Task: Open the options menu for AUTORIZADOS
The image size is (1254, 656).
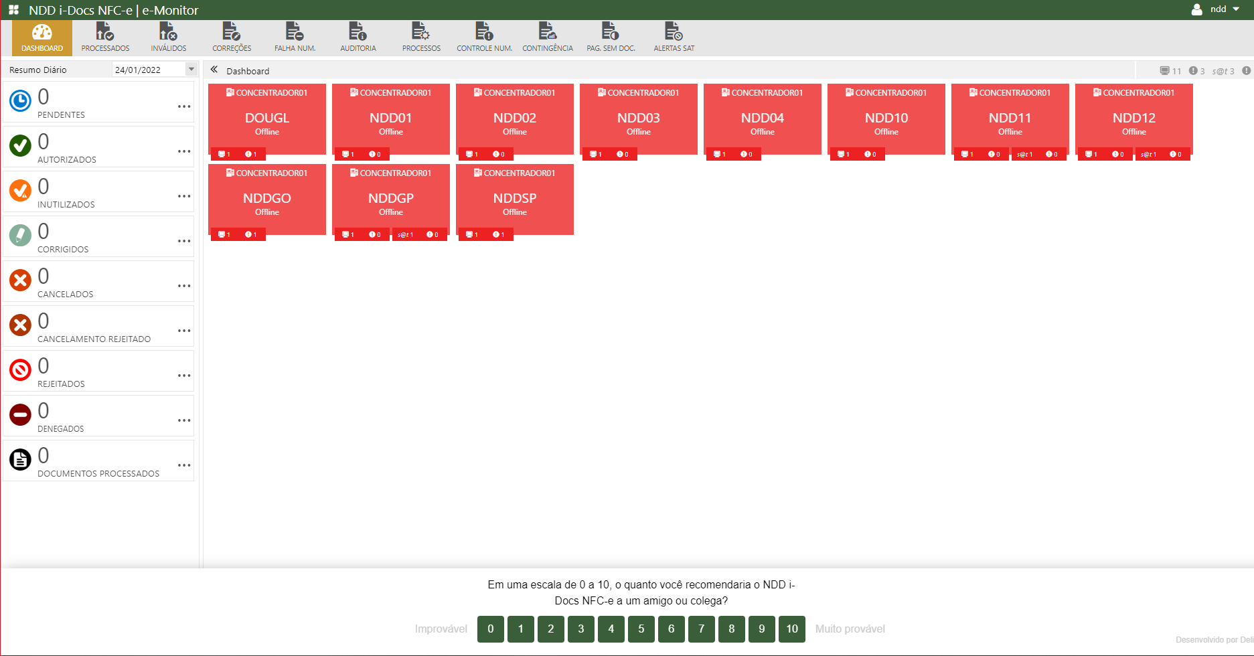Action: pos(184,151)
